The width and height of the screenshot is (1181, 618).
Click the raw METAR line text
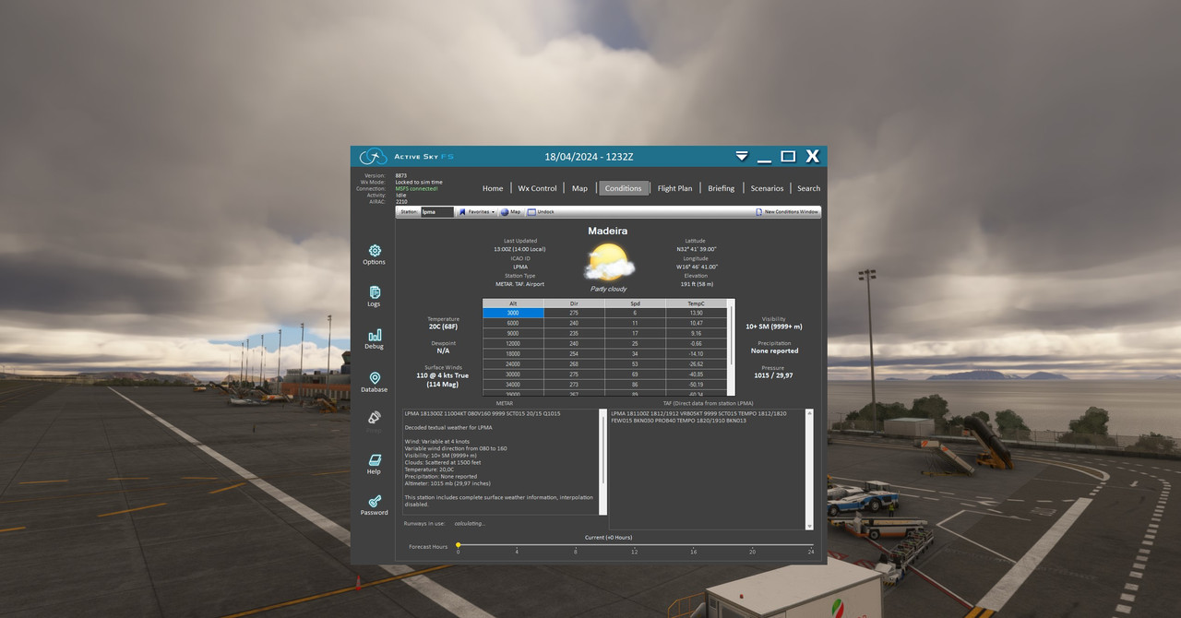tap(482, 413)
